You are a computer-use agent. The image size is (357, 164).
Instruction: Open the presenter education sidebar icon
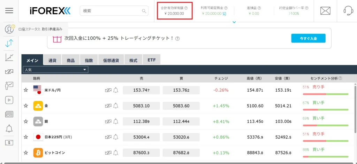coord(9,86)
